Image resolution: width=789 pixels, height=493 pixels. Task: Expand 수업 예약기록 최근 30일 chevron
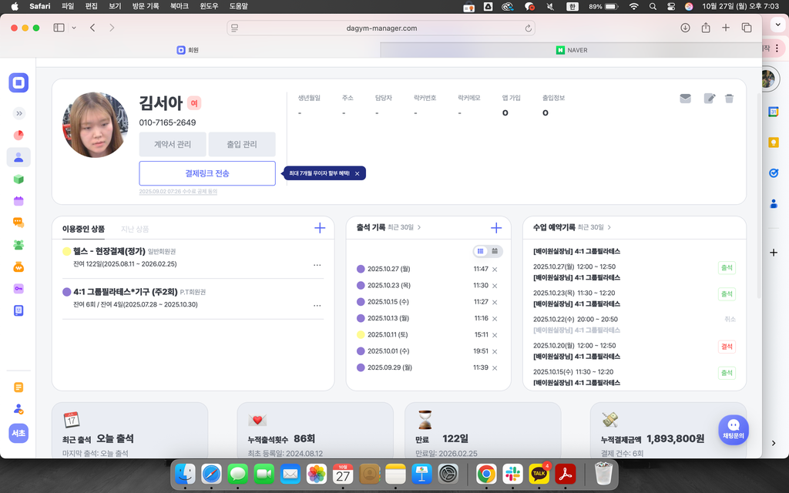[x=609, y=228]
